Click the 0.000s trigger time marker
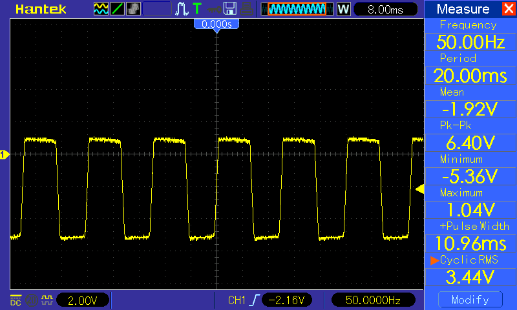The height and width of the screenshot is (310, 517). tap(216, 25)
